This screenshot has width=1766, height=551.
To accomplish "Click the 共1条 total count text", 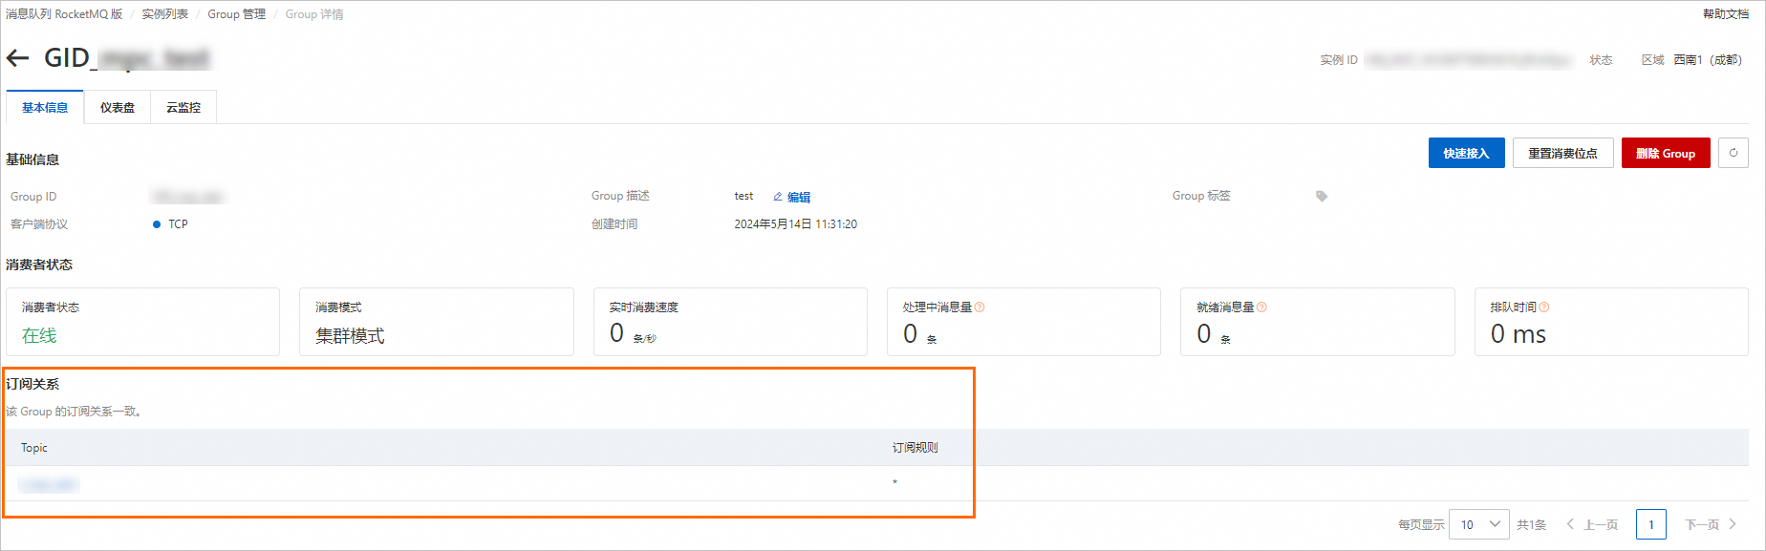I will [x=1531, y=524].
